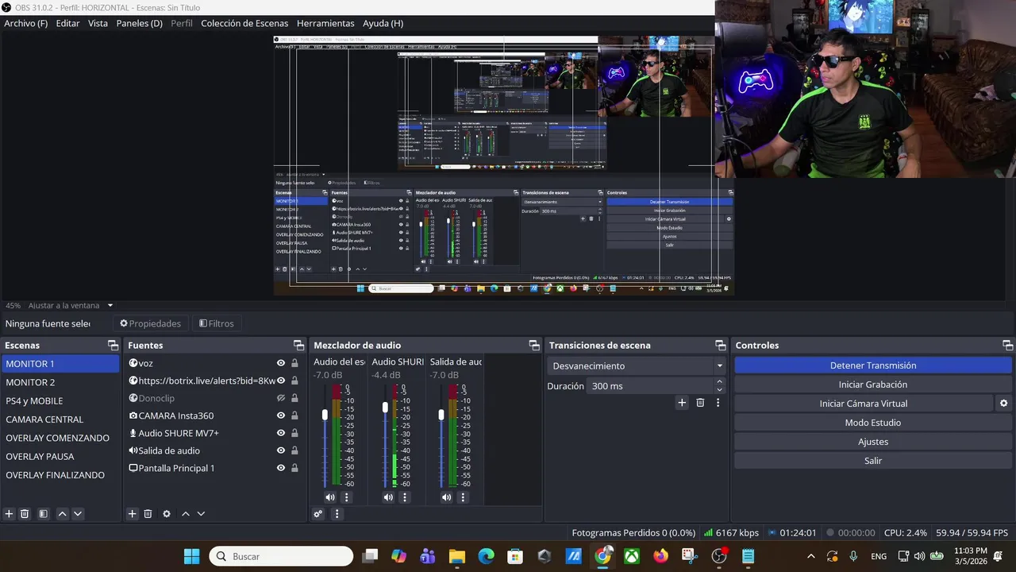Screen dimensions: 1016x572
Task: Open Editar menu
Action: coord(67,23)
